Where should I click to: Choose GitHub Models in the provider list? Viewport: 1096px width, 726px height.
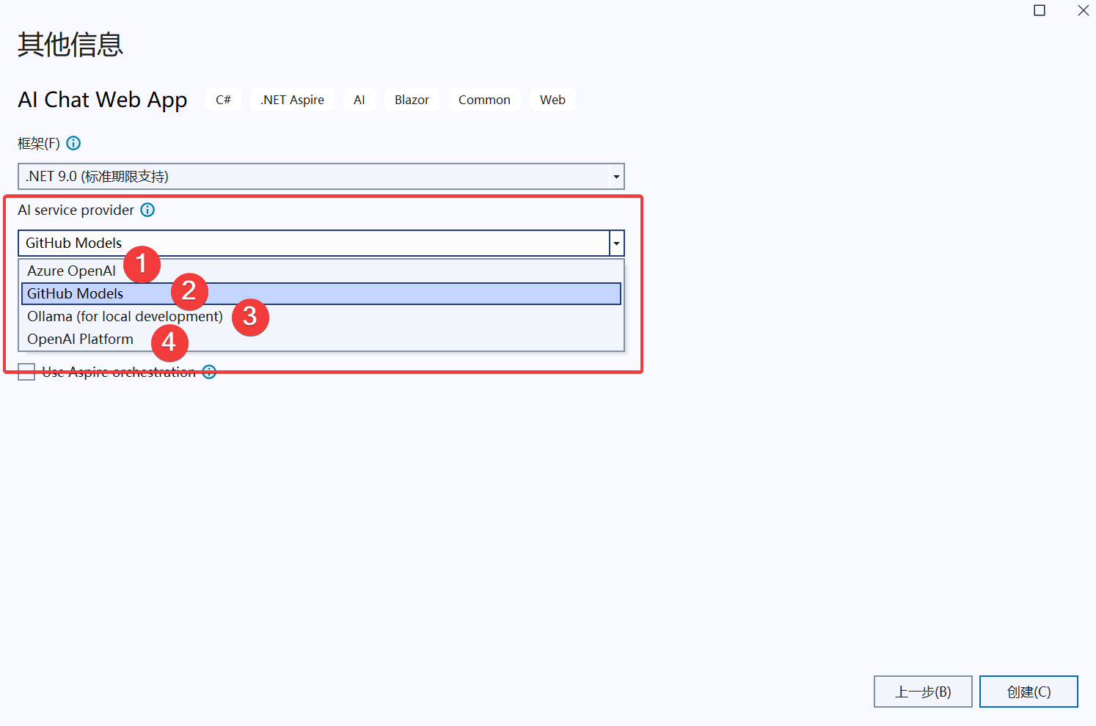point(321,293)
